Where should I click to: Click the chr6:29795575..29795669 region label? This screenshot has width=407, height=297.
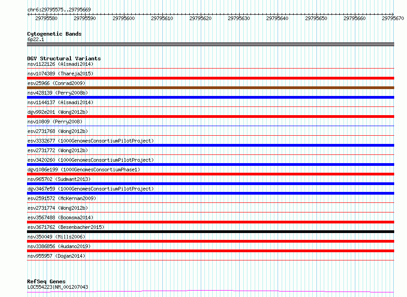coord(59,10)
